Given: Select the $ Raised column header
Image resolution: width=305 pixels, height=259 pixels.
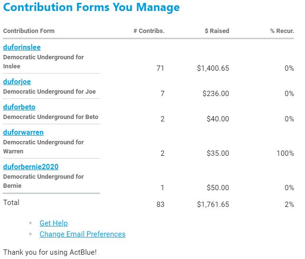Looking at the screenshot, I should tap(217, 31).
